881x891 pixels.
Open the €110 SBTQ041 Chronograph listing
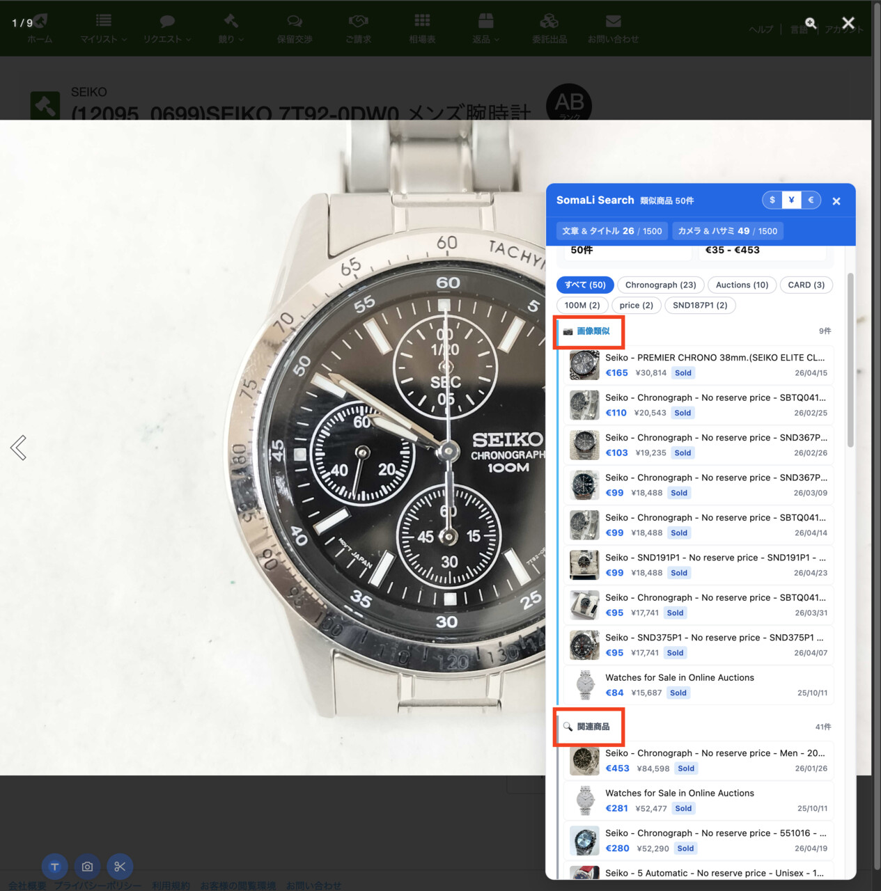coord(699,405)
